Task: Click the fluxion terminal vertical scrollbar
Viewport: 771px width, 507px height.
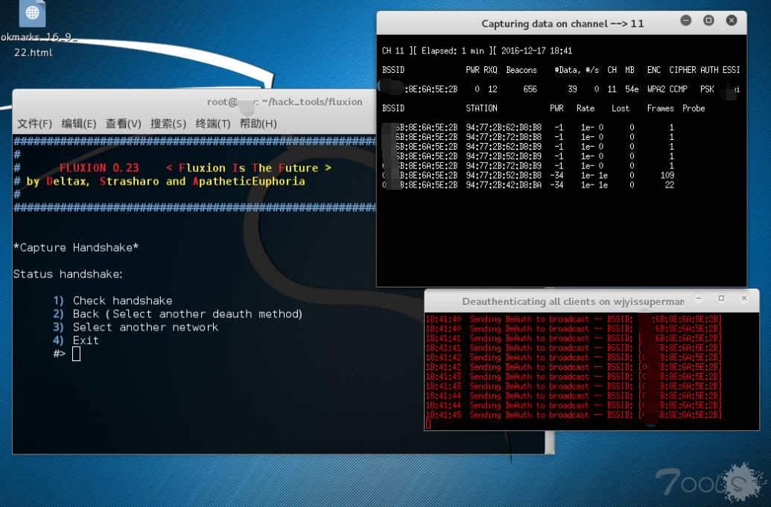Action: tap(550, 442)
